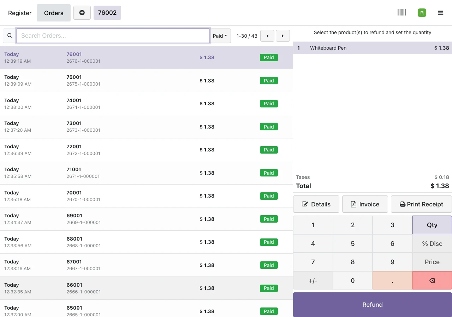Open the barcode scanner icon
The height and width of the screenshot is (317, 452).
click(x=402, y=13)
